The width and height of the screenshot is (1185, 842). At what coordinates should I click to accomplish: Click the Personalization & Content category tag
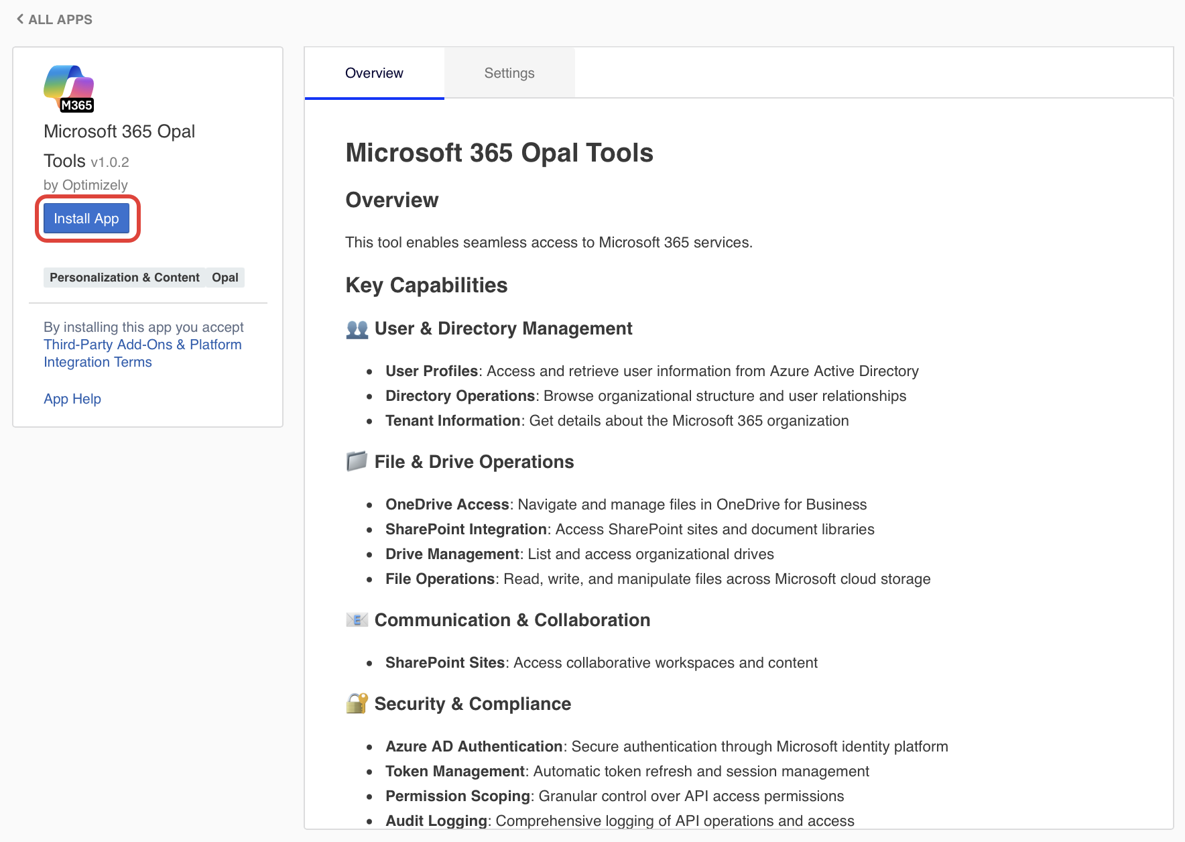pos(124,278)
